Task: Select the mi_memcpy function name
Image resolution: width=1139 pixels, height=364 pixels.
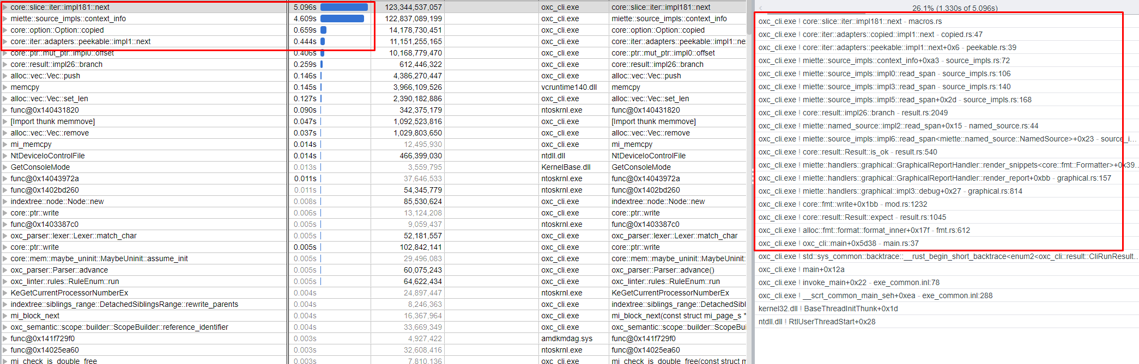Action: coord(31,144)
